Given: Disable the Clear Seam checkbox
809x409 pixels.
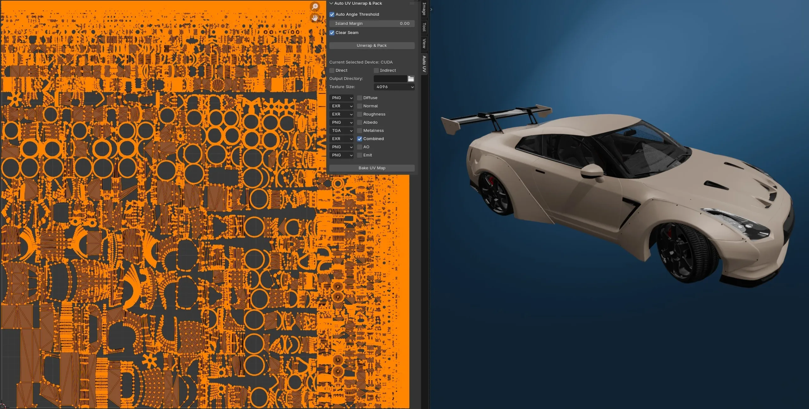Looking at the screenshot, I should [332, 33].
